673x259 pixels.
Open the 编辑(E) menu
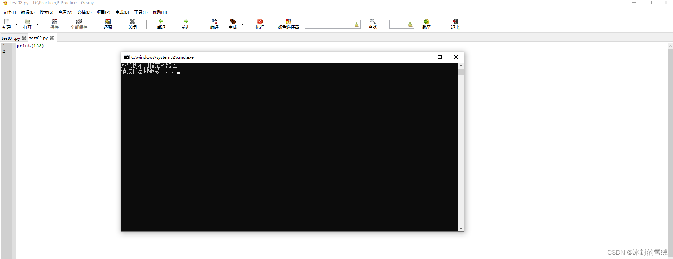click(28, 12)
